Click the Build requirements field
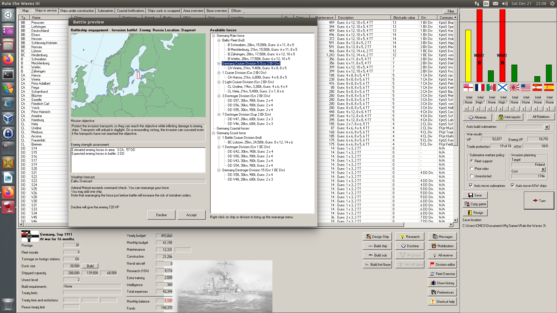Screen dimensions: 557x313 point(92,286)
